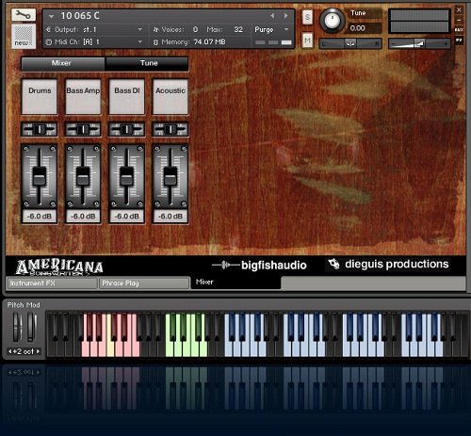The width and height of the screenshot is (471, 436).
Task: Open the Phrase Play tab
Action: pyautogui.click(x=144, y=283)
